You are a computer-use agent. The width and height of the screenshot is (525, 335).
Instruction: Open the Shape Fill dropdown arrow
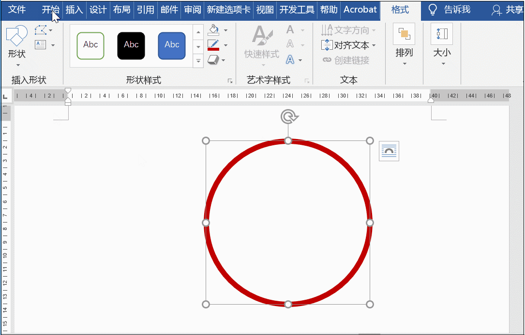click(x=225, y=30)
